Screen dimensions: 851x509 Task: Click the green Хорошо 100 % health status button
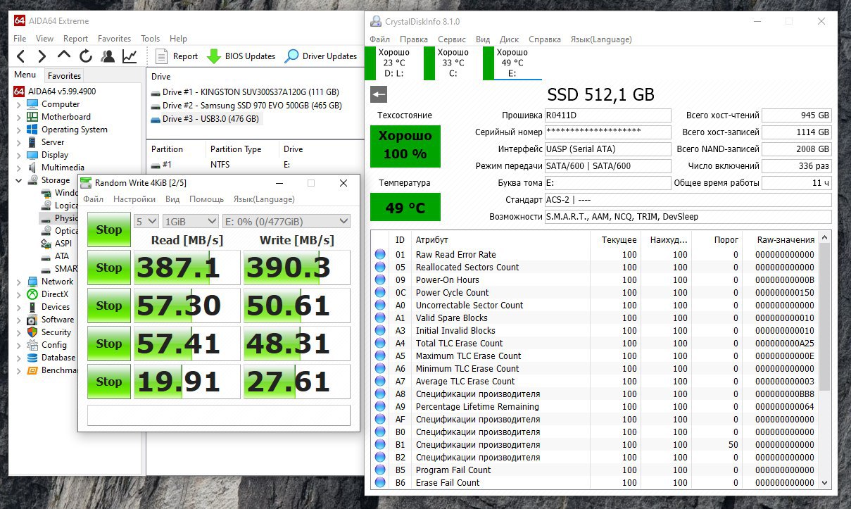(x=405, y=146)
